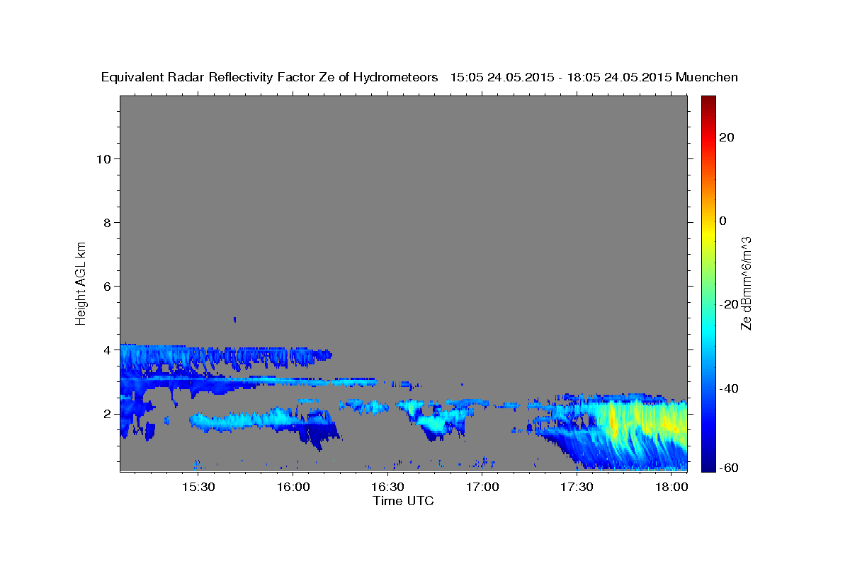Screen dimensions: 850x566
Task: Click the height tick label '6'
Action: point(108,286)
